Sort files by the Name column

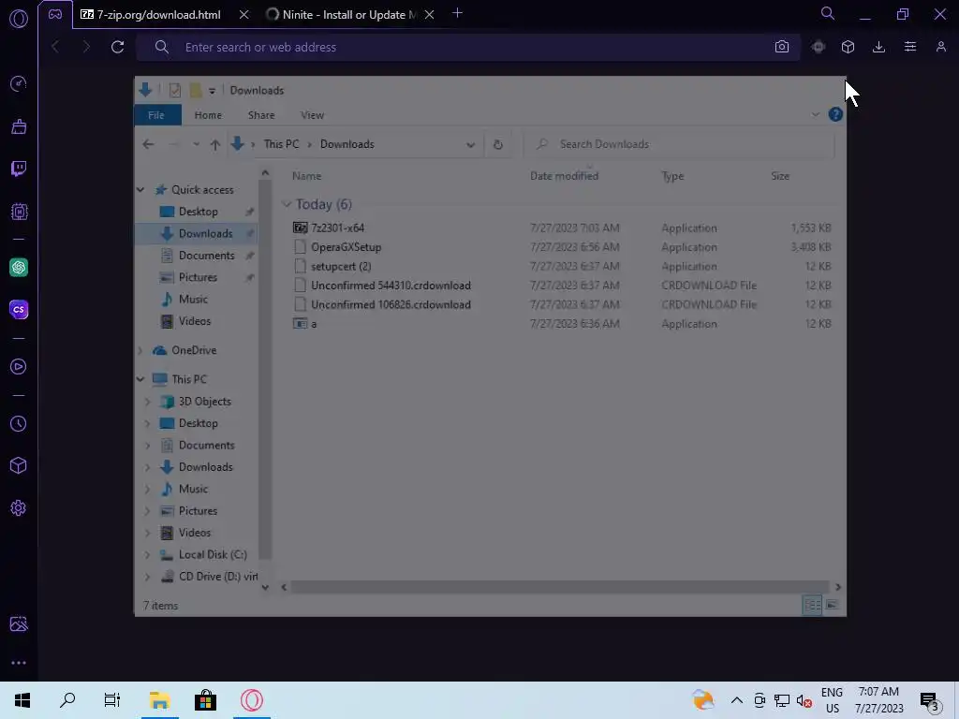(306, 176)
